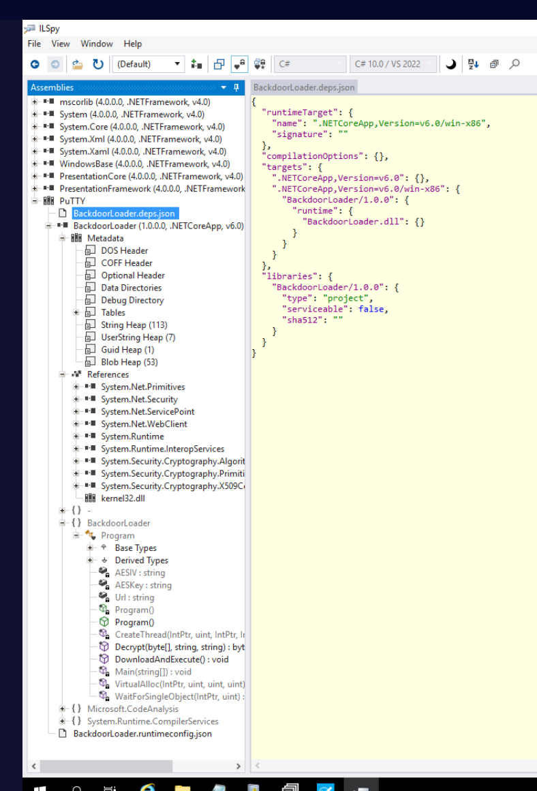Switch to the BackdoorLoader.deps.json tab
This screenshot has width=537, height=791.
(x=303, y=87)
